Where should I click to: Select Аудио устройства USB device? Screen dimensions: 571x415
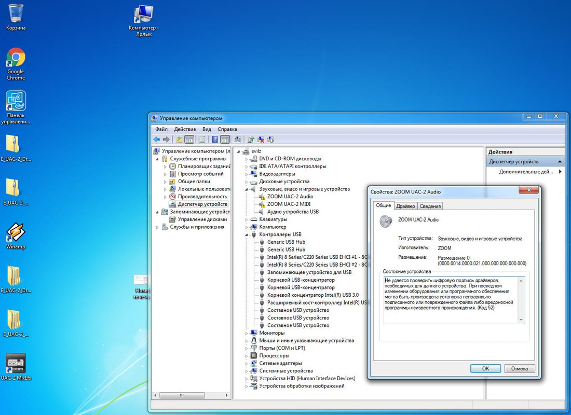pos(293,212)
